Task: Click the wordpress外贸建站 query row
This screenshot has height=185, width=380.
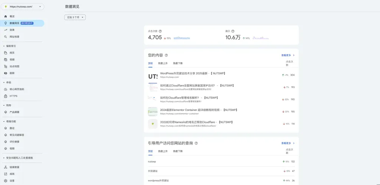Action: click(x=221, y=181)
